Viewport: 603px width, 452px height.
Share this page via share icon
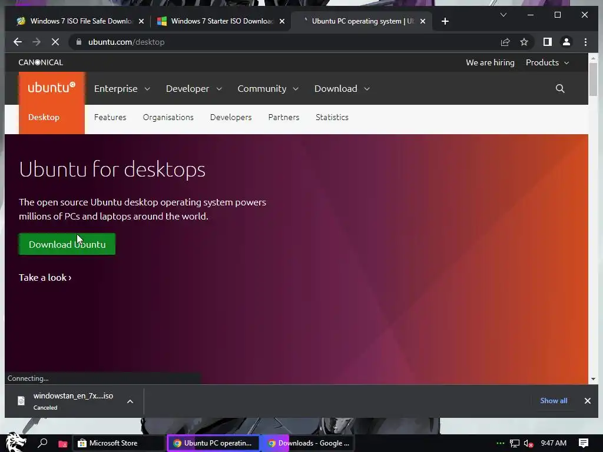coord(505,42)
